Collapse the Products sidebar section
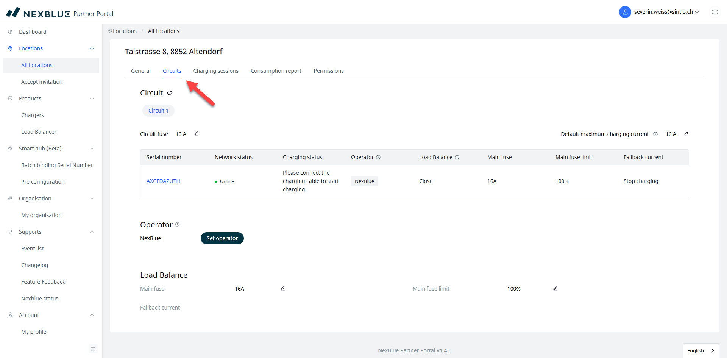Image resolution: width=727 pixels, height=358 pixels. (x=92, y=98)
